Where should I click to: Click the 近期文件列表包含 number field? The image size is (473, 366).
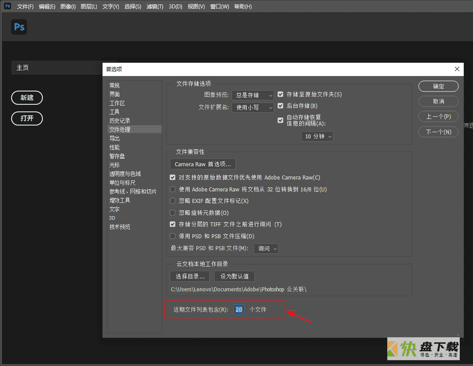coord(239,309)
